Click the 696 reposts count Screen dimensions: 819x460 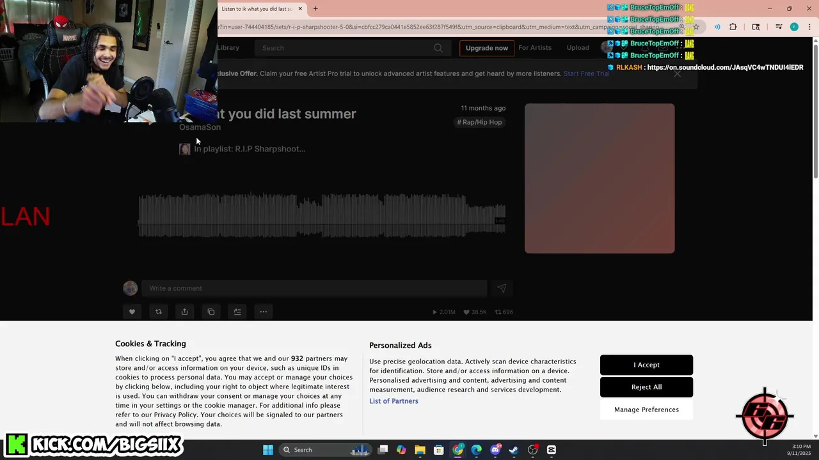[x=504, y=312]
